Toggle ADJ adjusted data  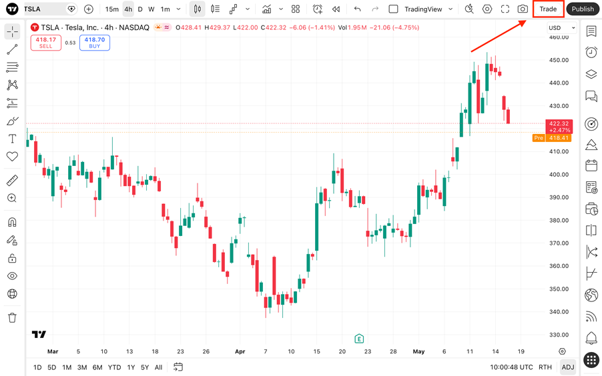568,367
